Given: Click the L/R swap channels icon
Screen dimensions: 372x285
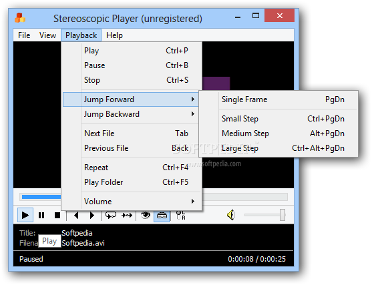Looking at the screenshot, I should pos(181,216).
